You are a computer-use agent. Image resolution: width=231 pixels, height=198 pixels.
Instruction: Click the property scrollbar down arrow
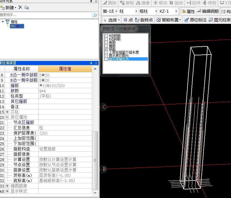click(95, 193)
